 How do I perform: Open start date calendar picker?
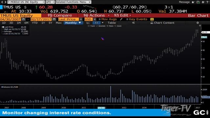point(23,19)
